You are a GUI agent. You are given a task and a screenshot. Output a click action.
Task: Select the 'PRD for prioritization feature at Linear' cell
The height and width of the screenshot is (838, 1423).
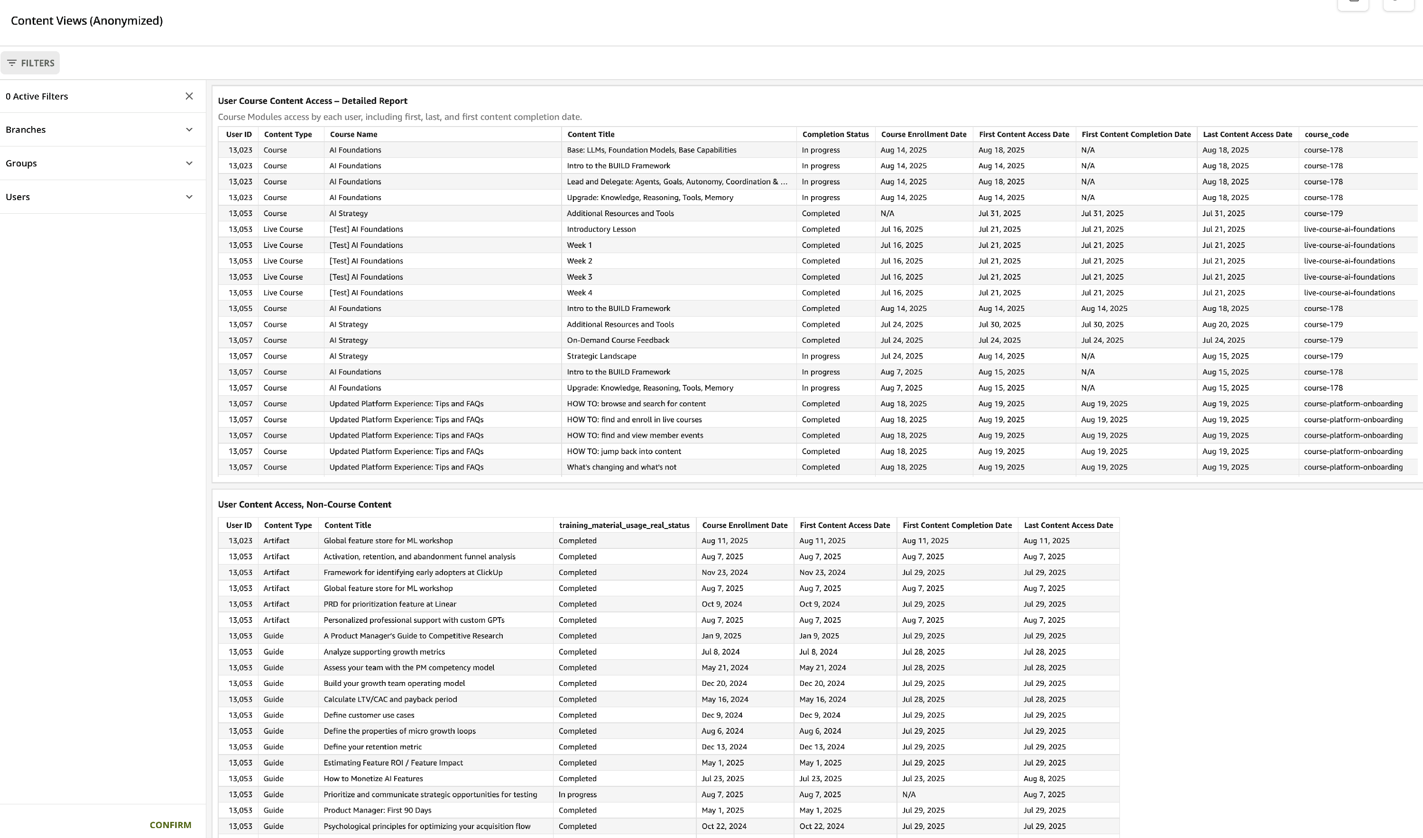click(x=389, y=604)
